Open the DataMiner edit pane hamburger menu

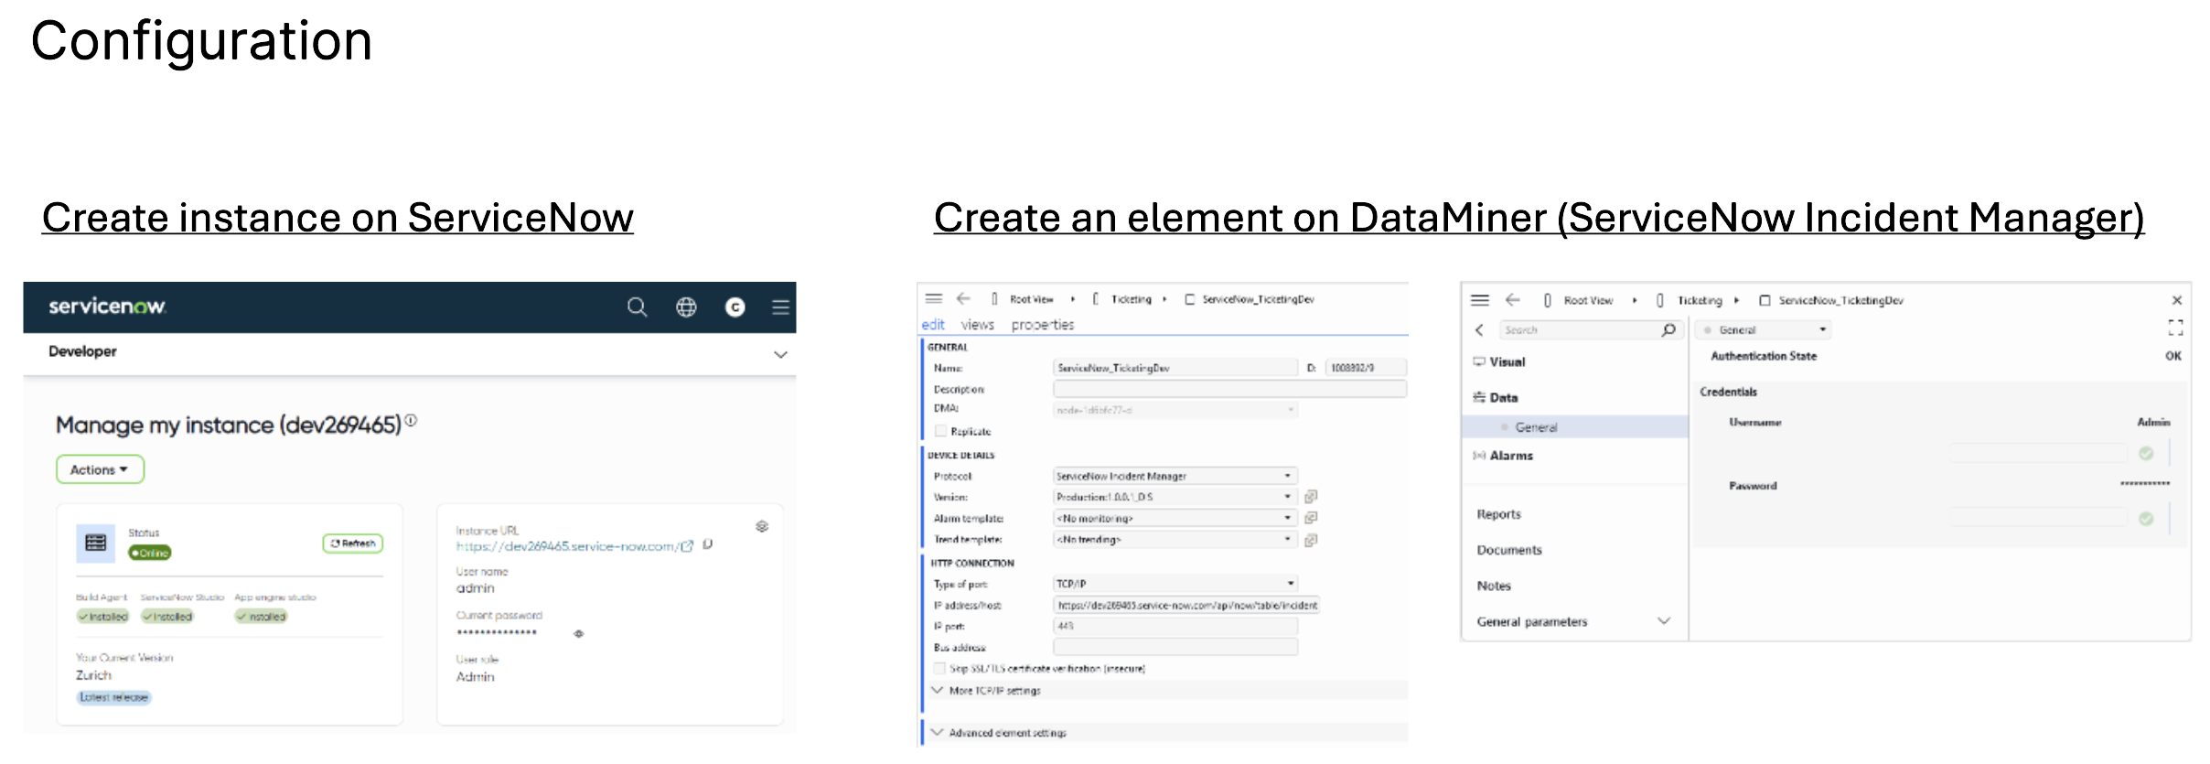[934, 298]
